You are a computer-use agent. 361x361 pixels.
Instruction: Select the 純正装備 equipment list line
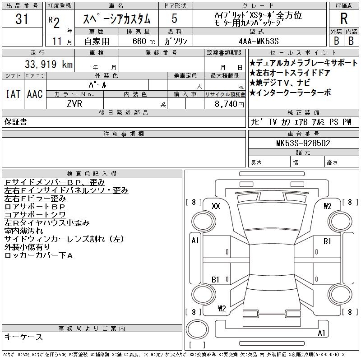point(301,122)
